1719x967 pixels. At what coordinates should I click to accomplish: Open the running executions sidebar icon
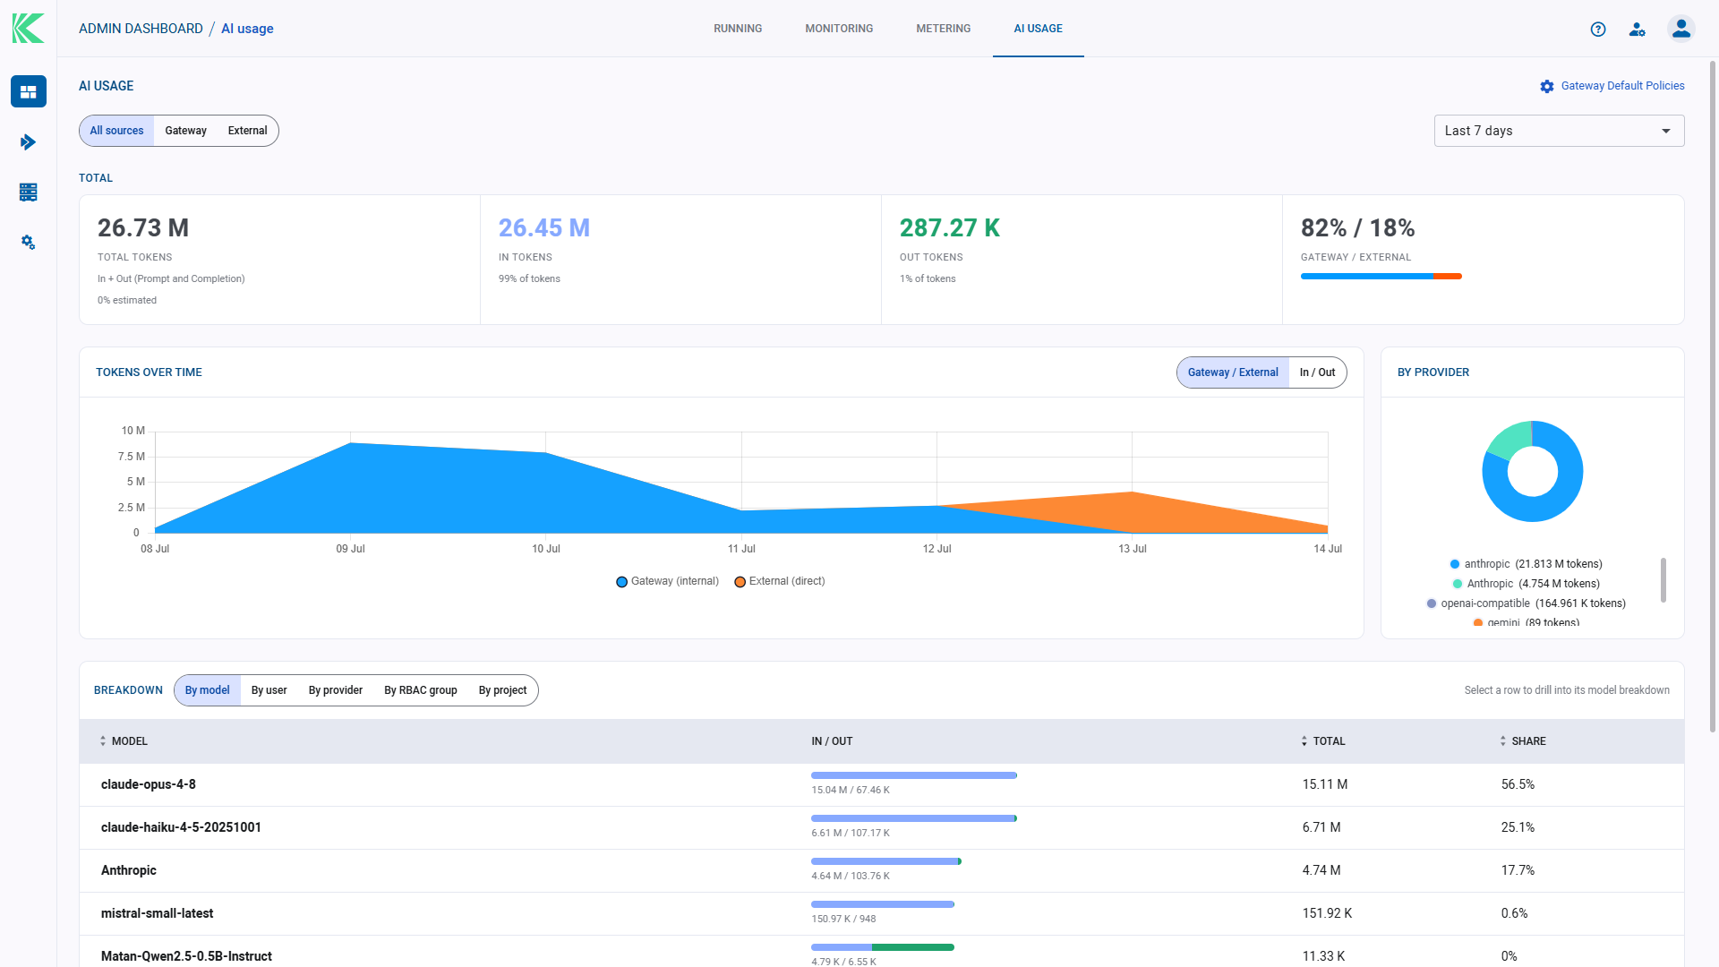(x=28, y=141)
